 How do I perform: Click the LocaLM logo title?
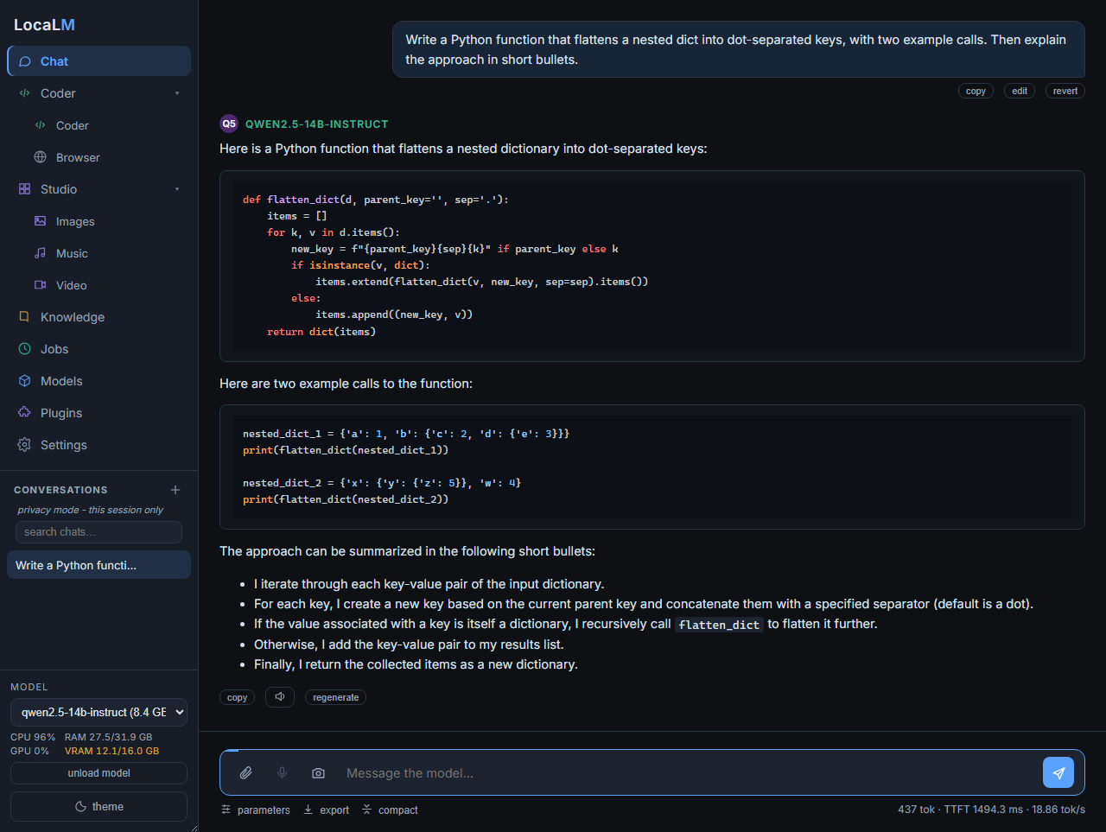(44, 25)
